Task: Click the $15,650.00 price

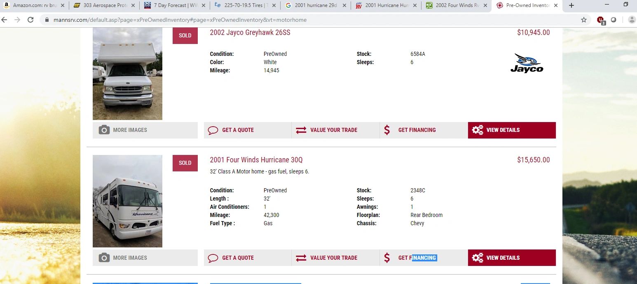Action: click(x=534, y=160)
